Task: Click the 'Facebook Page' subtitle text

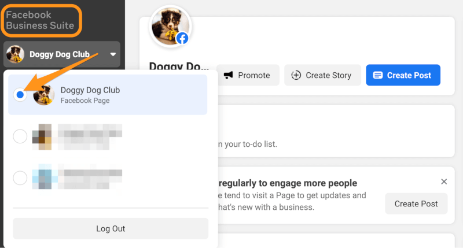Action: click(x=85, y=101)
